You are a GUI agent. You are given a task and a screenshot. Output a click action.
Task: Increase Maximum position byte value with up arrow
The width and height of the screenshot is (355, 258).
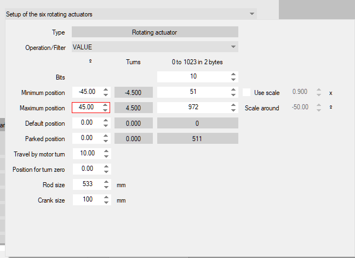(x=233, y=105)
